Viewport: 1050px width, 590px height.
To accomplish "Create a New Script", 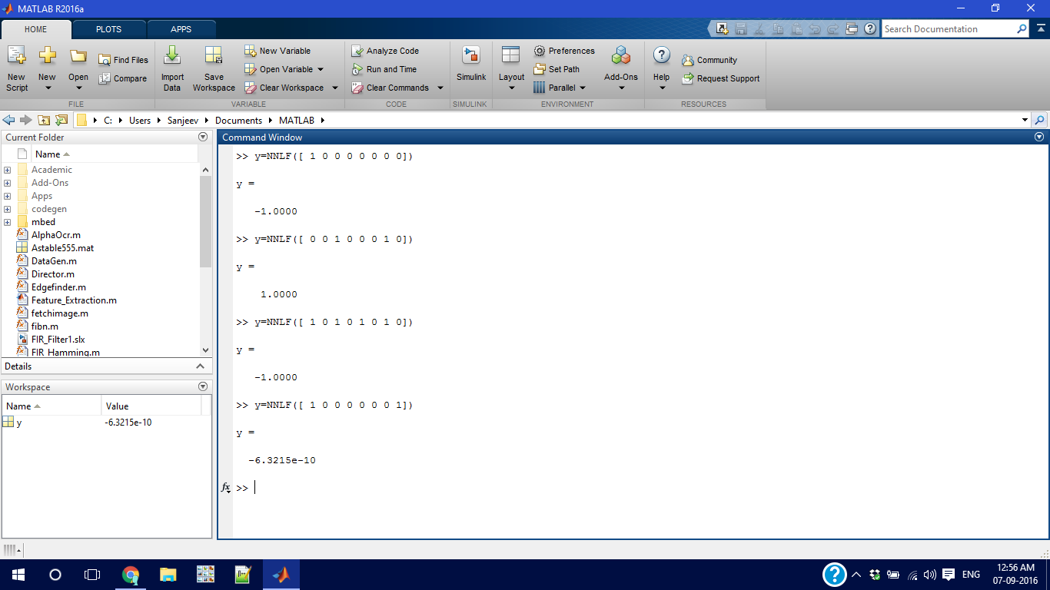I will [x=16, y=68].
